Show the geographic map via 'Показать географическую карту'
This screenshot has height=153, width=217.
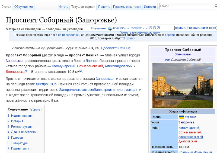140,33
